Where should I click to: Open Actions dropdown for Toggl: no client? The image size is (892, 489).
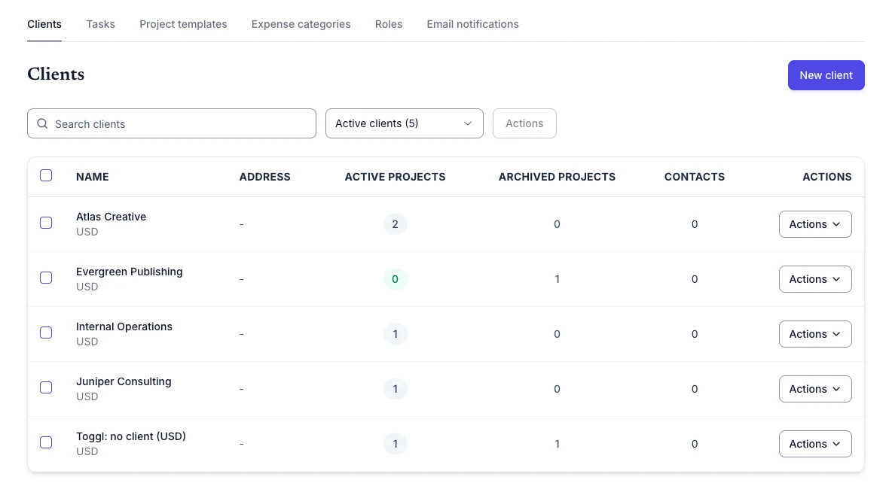click(x=815, y=444)
